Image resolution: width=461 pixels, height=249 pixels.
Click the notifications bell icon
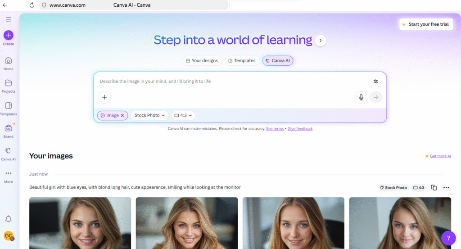pos(9,219)
